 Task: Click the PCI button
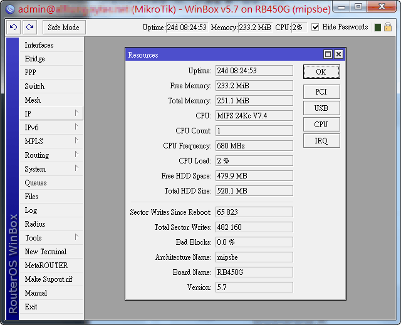tap(321, 91)
